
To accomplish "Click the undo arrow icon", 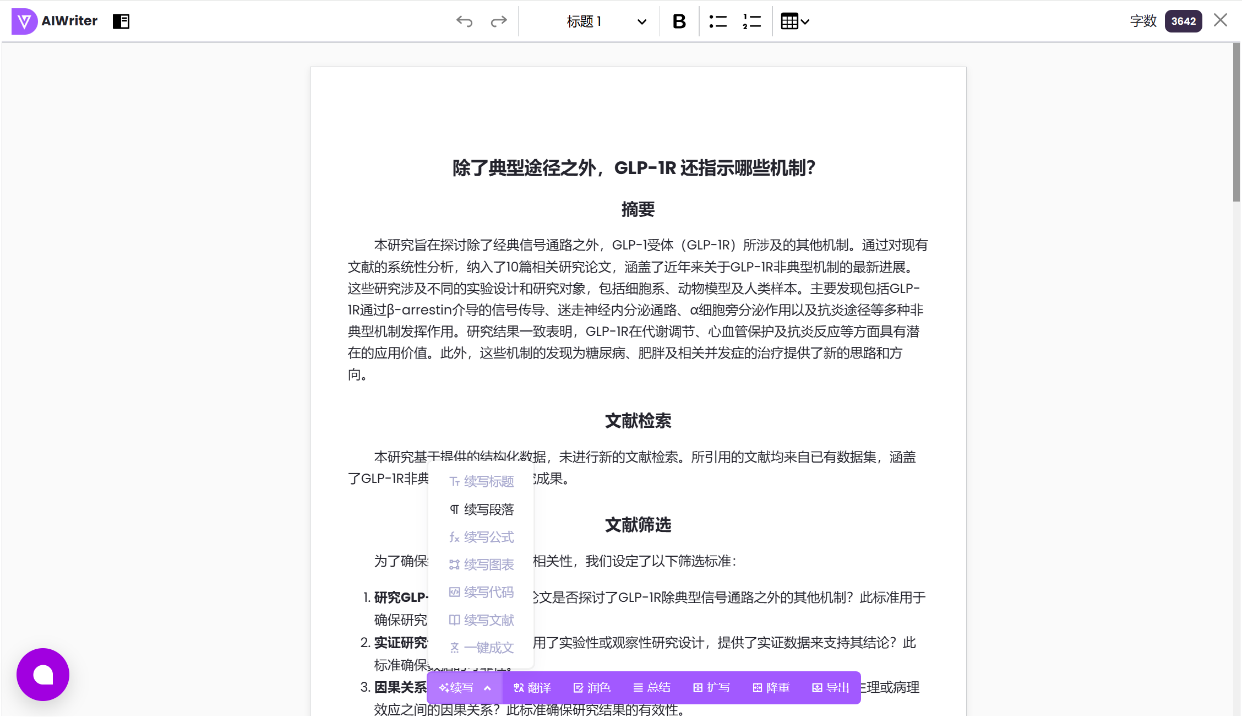I will [464, 21].
